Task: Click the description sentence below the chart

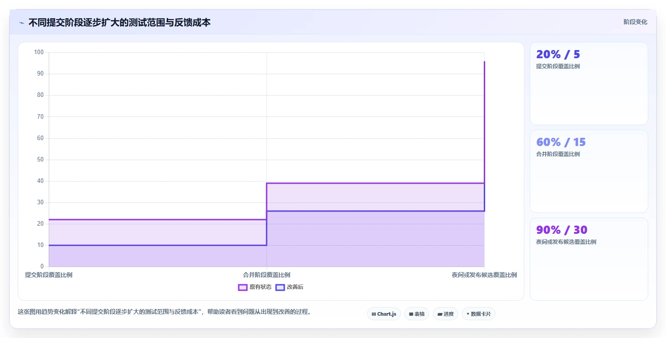Action: click(164, 312)
